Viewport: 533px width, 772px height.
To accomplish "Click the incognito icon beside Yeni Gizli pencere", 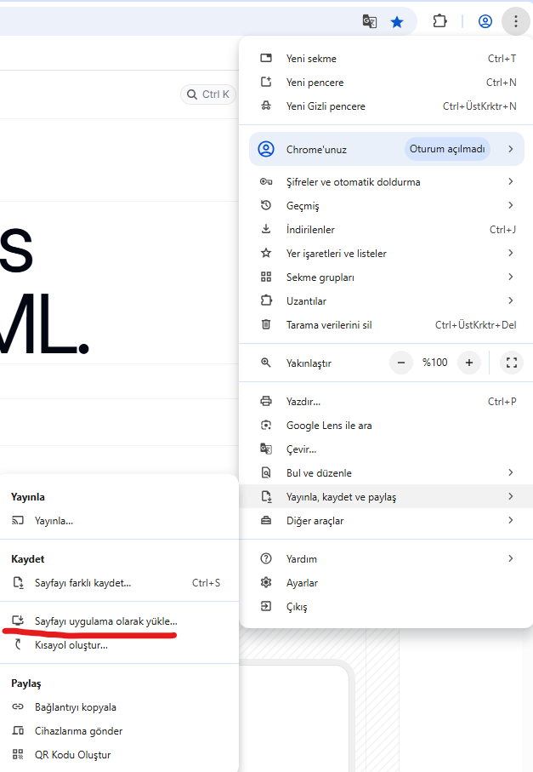I will (x=266, y=106).
